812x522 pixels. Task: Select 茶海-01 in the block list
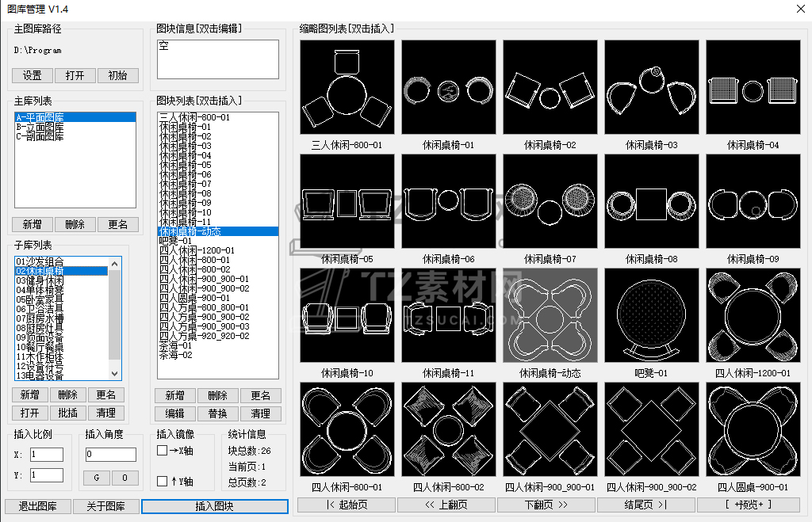176,345
